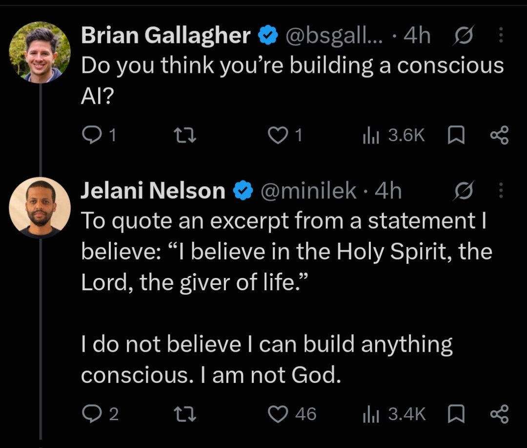View analytics showing 3.4K views
The height and width of the screenshot is (448, 527).
[394, 414]
